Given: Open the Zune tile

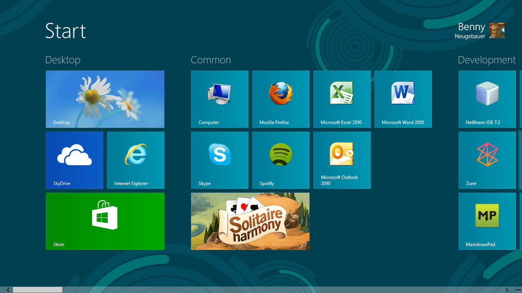Looking at the screenshot, I should pos(487,160).
